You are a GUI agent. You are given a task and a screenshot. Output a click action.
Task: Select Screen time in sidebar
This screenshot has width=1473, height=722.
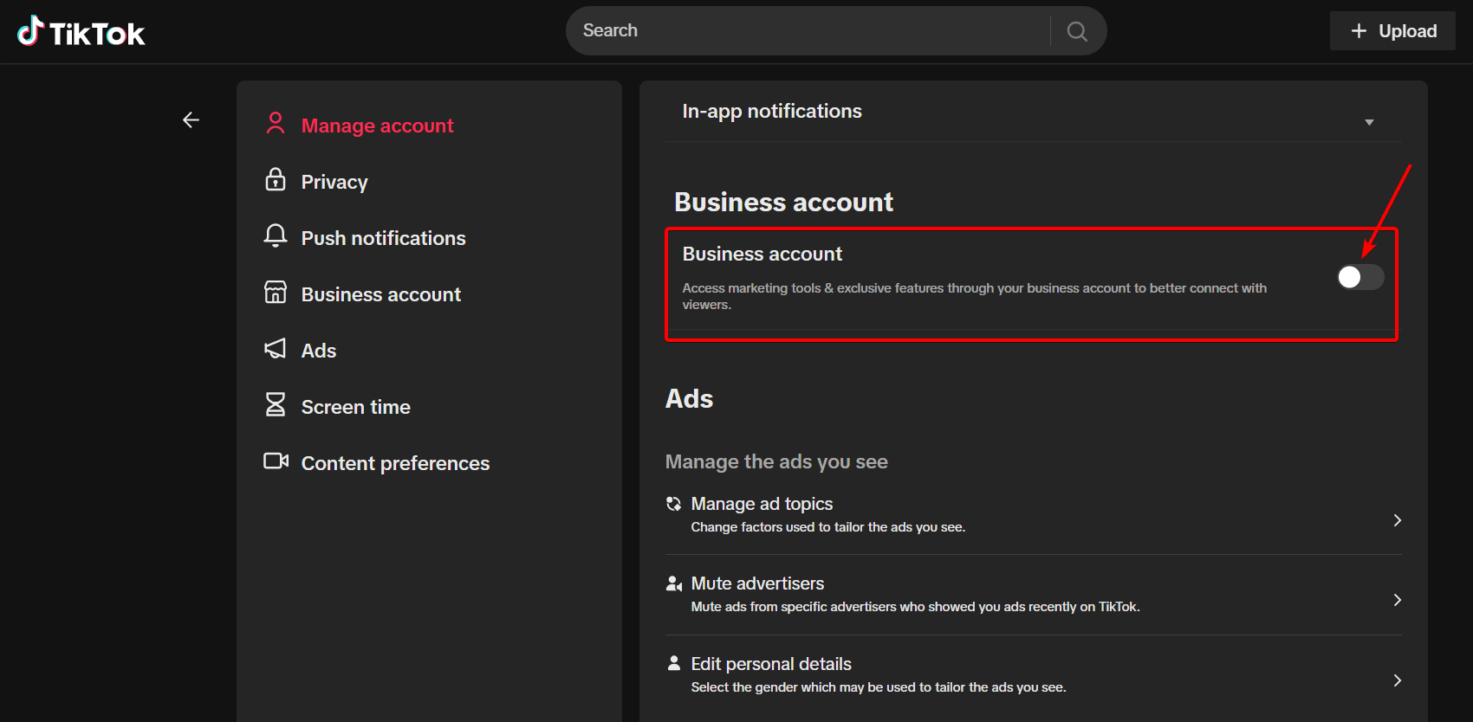click(x=355, y=407)
